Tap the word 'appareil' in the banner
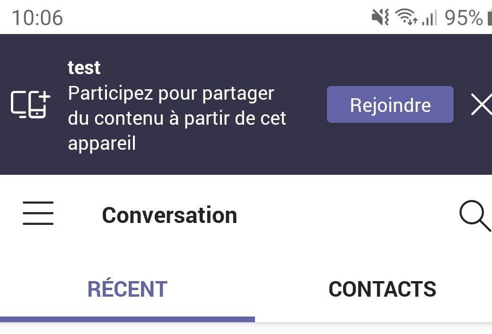The width and height of the screenshot is (492, 334). click(x=102, y=144)
